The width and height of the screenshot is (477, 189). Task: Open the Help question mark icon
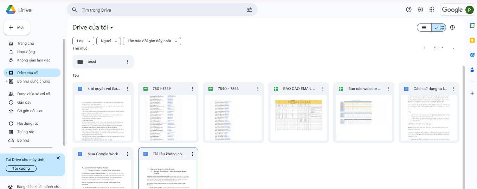(x=408, y=9)
